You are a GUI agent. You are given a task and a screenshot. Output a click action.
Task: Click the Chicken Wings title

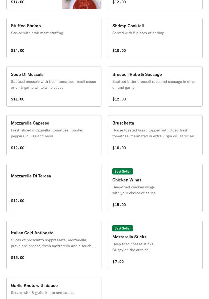[x=127, y=180]
